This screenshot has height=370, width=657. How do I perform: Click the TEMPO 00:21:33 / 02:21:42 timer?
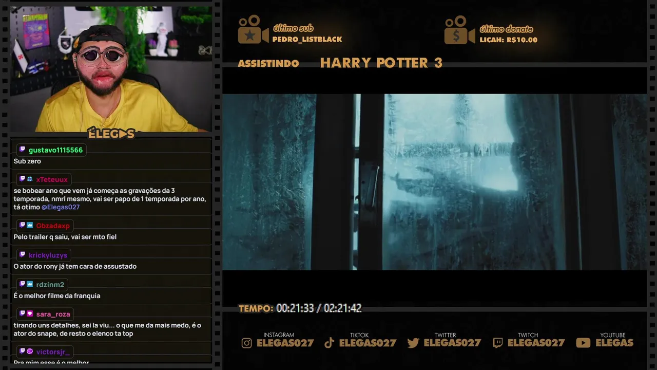click(300, 308)
